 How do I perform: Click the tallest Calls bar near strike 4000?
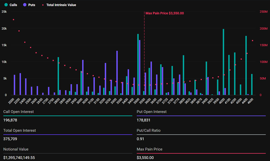click(223, 61)
